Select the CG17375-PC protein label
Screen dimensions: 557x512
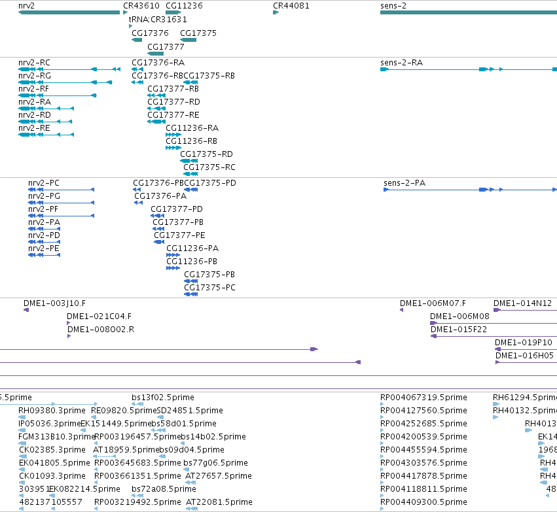(x=209, y=288)
